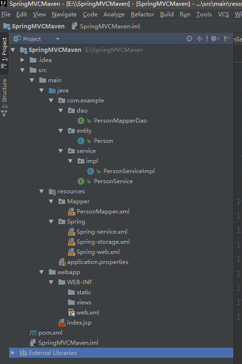The height and width of the screenshot is (364, 242).
Task: Open the Build menu
Action: point(167,14)
